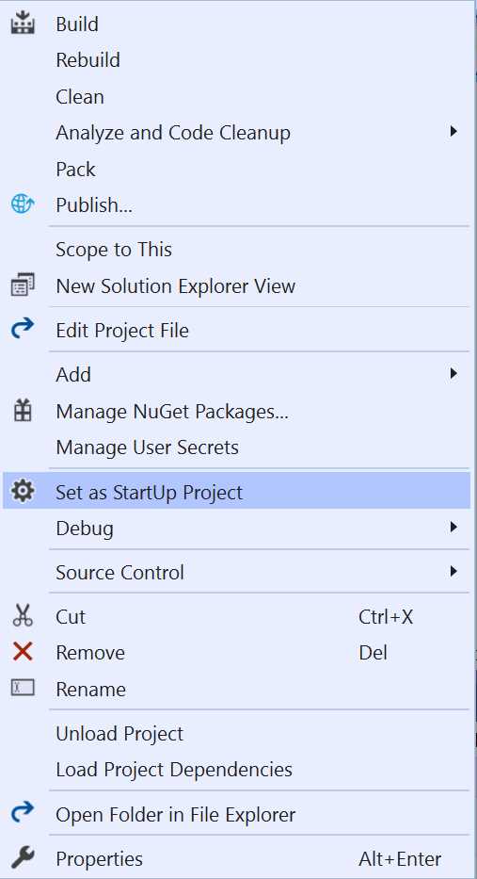
Task: Choose Manage User Secrets
Action: click(x=148, y=448)
